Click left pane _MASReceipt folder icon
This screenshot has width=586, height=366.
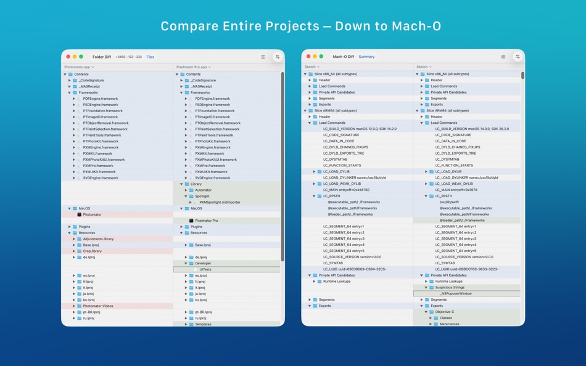click(75, 86)
